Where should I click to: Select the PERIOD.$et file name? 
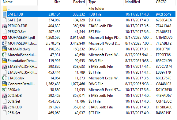[17, 32]
